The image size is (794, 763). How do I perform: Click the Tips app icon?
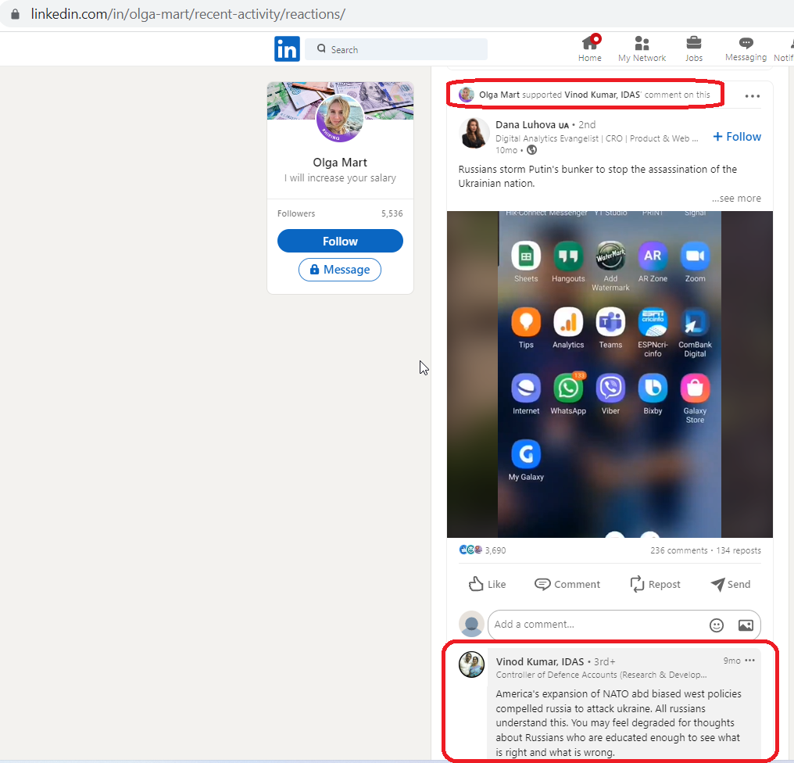[x=526, y=322]
